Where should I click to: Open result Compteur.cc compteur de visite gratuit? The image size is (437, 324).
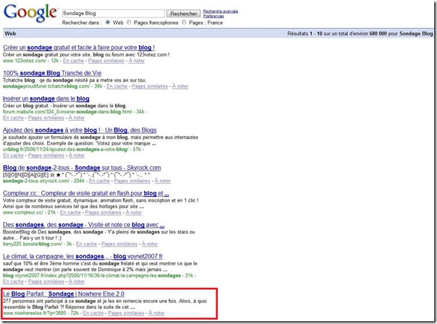click(x=86, y=193)
